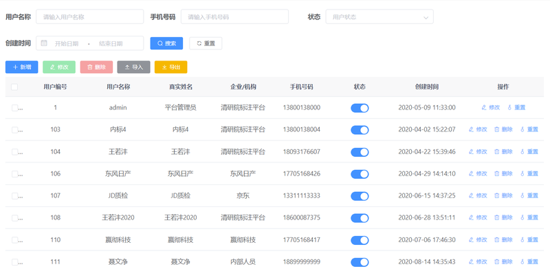The image size is (550, 269).
Task: Click 重置 reset link in admin row
Action: point(516,107)
